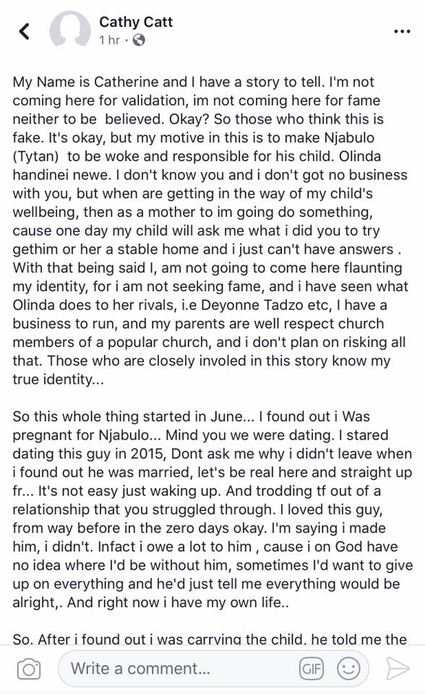The width and height of the screenshot is (425, 694).
Task: Tap the line 'alright,. And right now'
Action: coord(150,603)
